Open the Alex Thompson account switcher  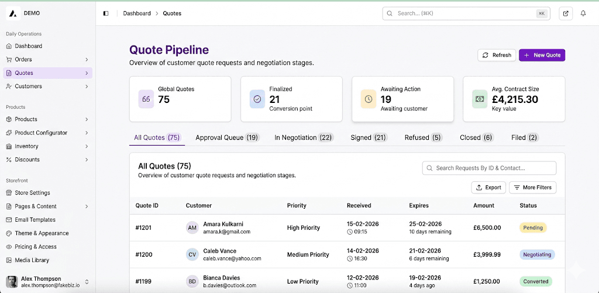(87, 282)
